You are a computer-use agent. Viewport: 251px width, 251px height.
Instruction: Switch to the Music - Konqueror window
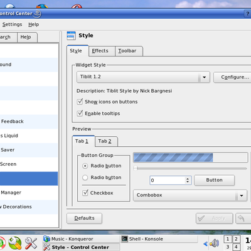tap(81, 239)
